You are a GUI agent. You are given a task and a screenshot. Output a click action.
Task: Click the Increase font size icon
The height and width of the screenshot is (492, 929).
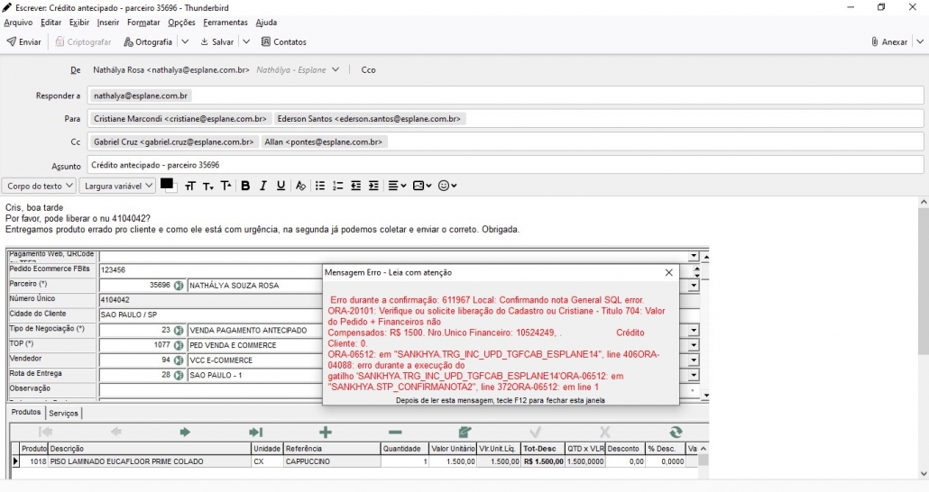click(225, 186)
